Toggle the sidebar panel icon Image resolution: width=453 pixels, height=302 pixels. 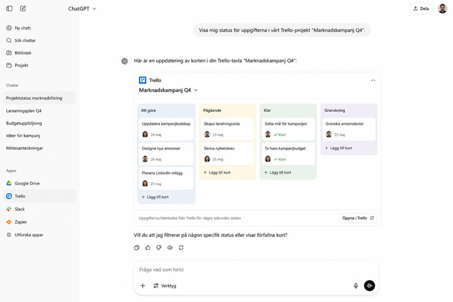tap(9, 8)
